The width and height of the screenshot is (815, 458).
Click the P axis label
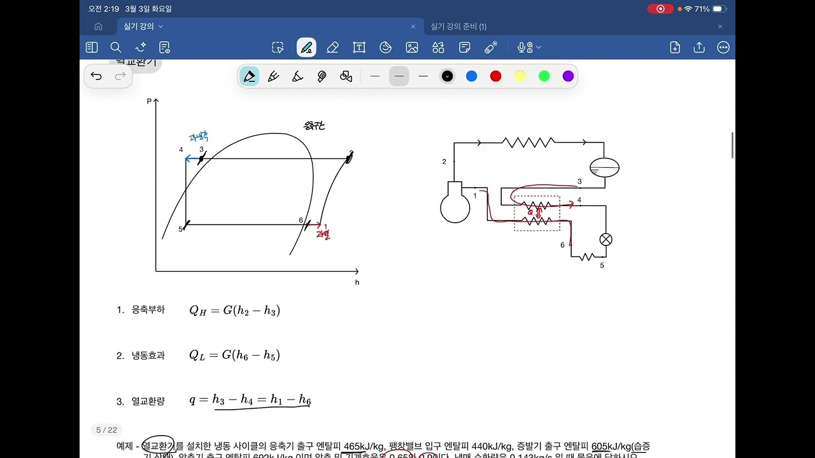pos(149,101)
